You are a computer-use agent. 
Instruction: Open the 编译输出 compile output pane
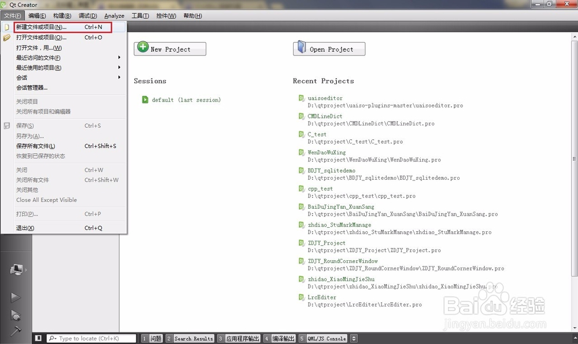point(279,338)
